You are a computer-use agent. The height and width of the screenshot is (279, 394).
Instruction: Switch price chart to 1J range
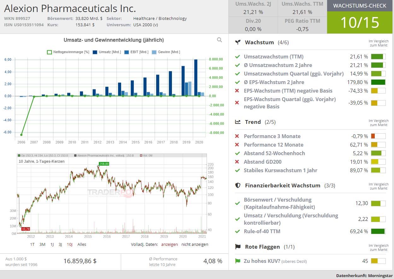pyautogui.click(x=52, y=244)
